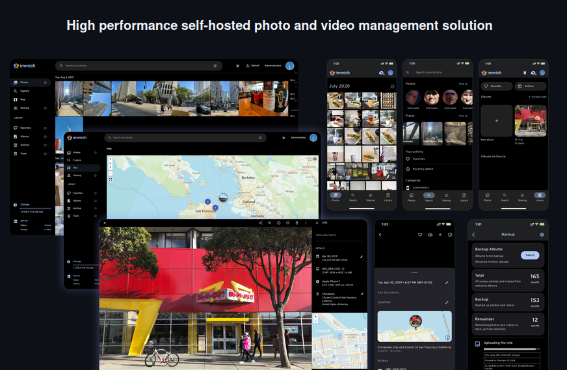Open the SF Trip album thumbnail

pos(530,121)
